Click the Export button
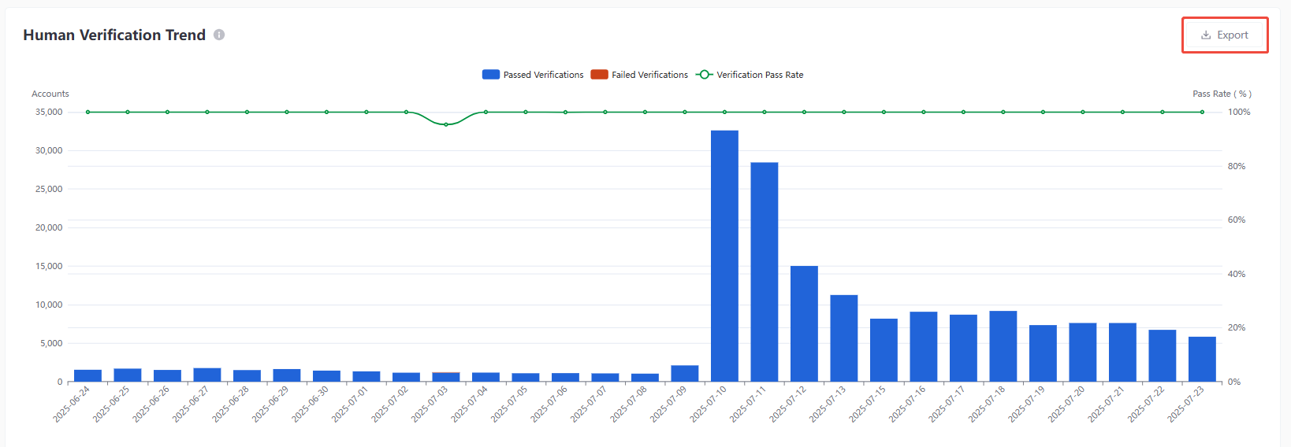1291x447 pixels. pos(1224,35)
